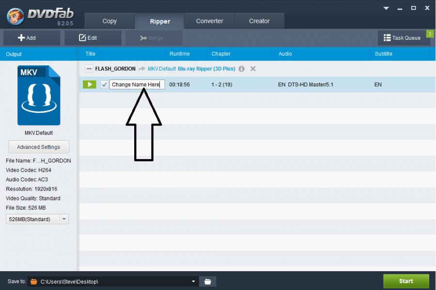
Task: Select the Creator tab
Action: [259, 21]
